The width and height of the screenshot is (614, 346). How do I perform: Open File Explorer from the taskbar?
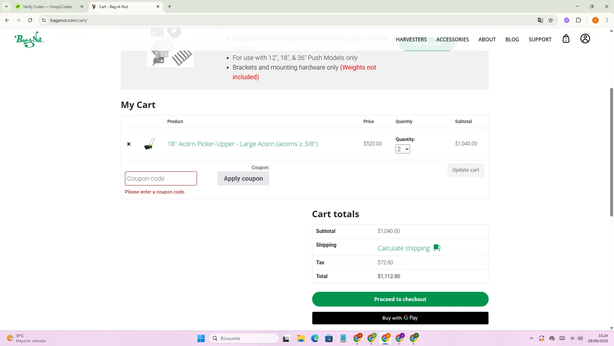pos(301,338)
